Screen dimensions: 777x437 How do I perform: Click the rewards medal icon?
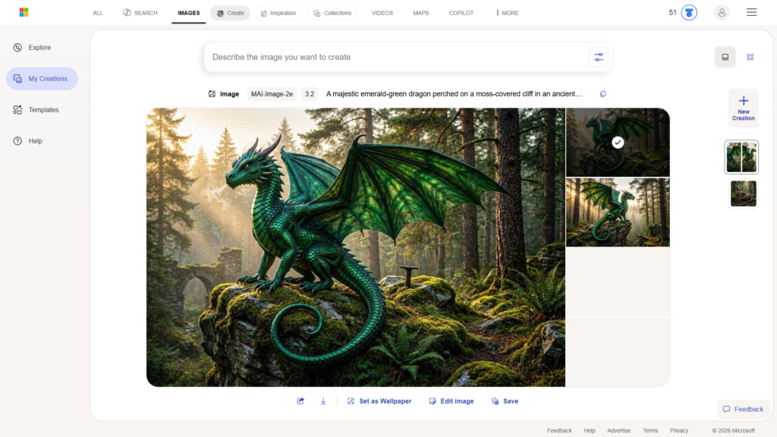pos(689,12)
